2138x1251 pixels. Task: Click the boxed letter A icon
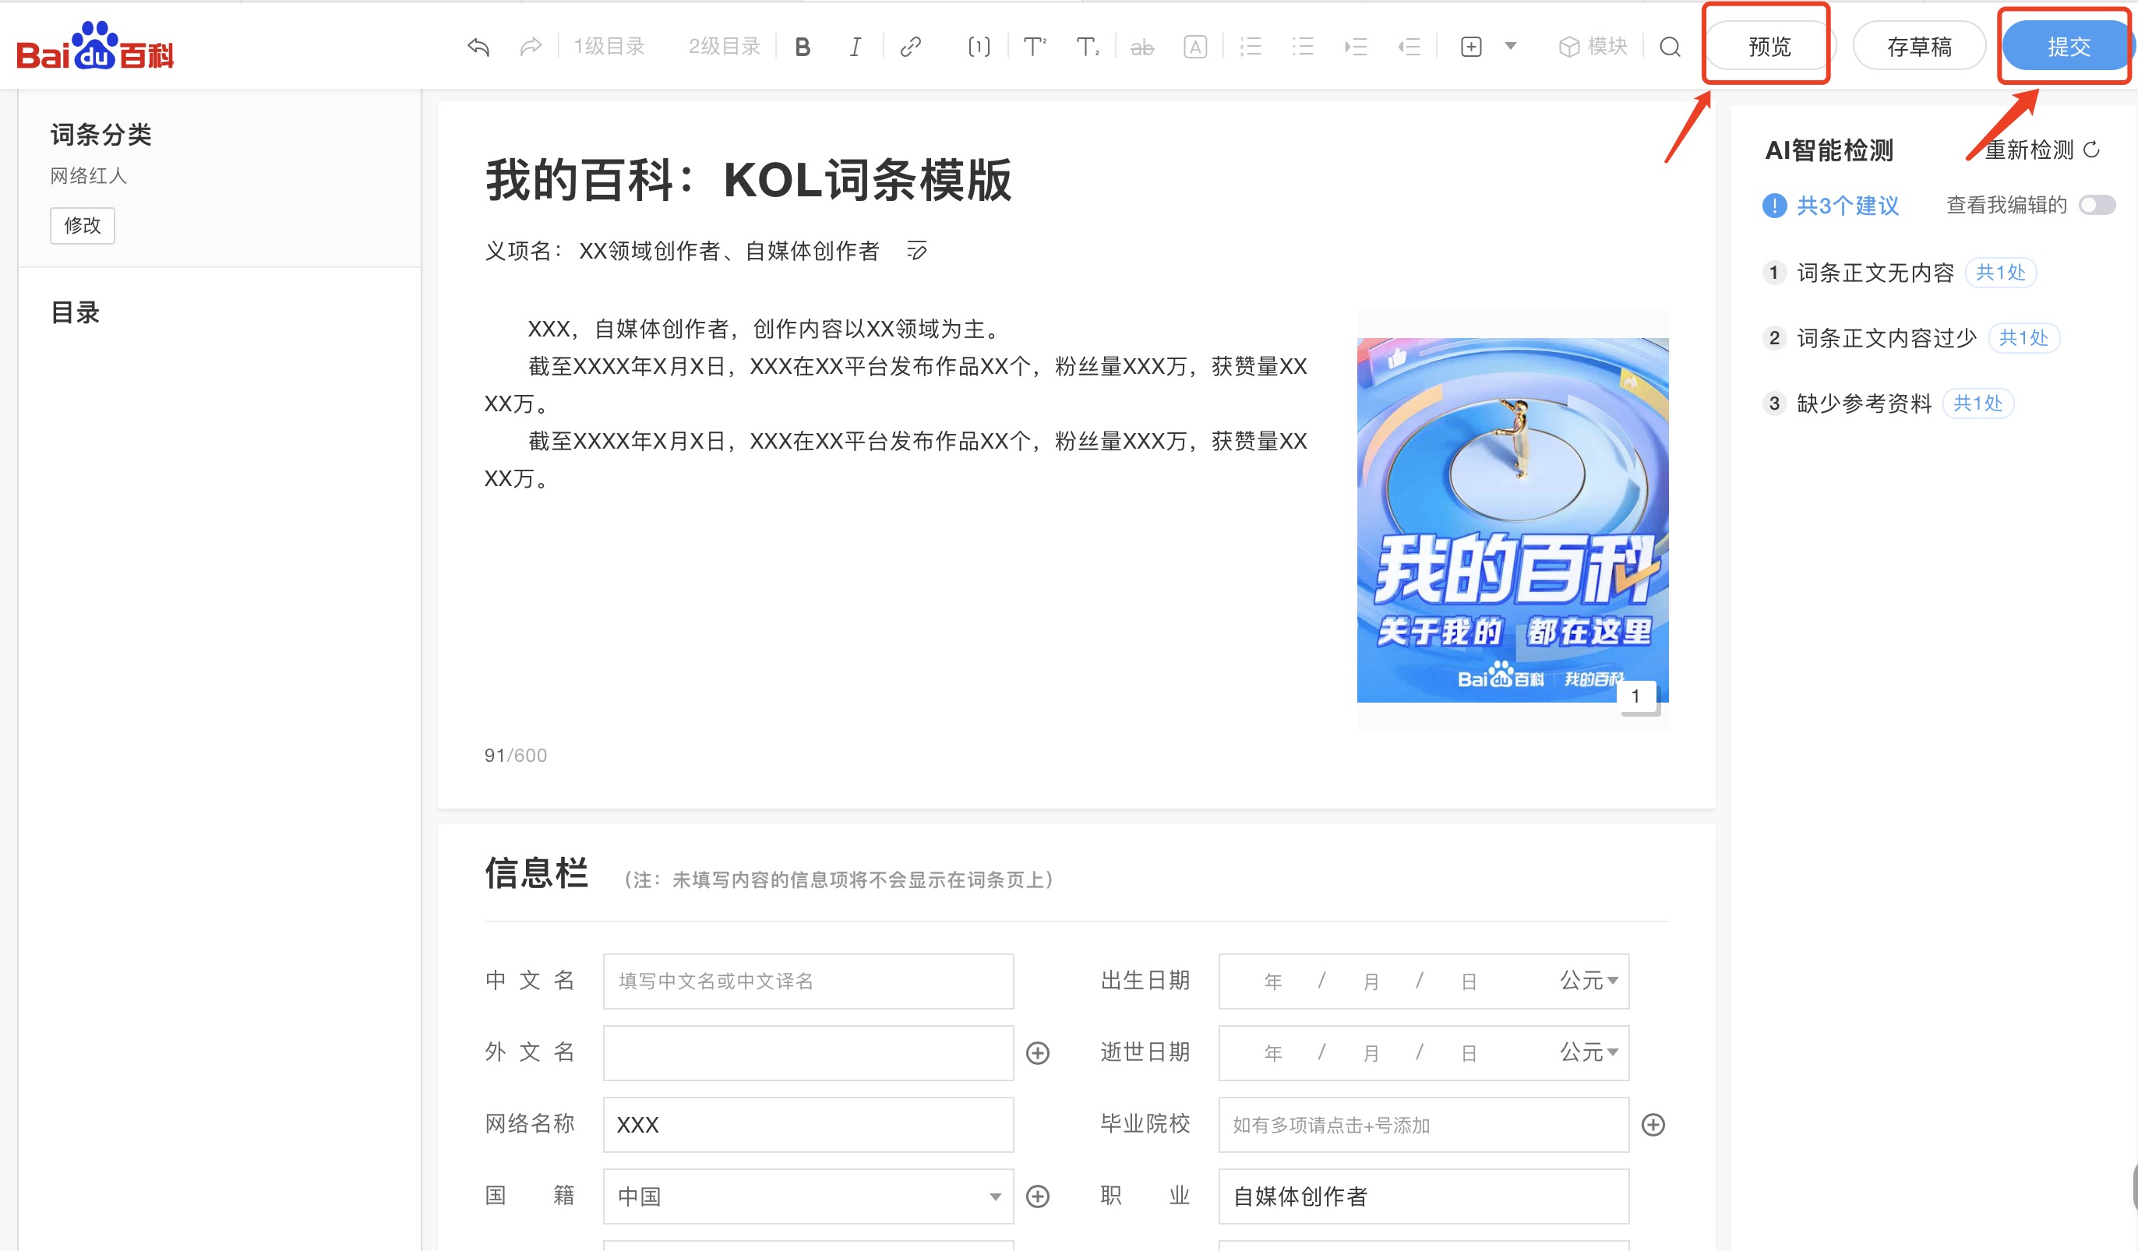1195,47
